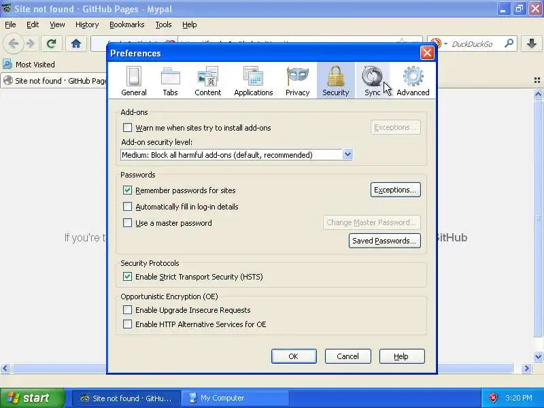Open Saved Passwords dialog
Viewport: 544px width, 408px height.
coord(385,241)
